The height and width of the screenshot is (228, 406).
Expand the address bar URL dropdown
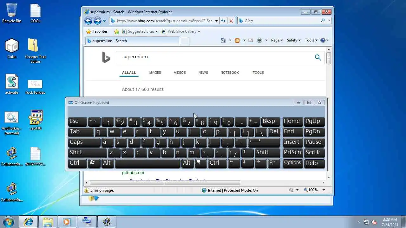(216, 21)
